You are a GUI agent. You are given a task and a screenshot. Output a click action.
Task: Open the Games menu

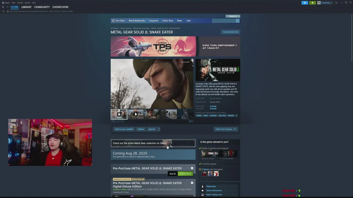[27, 3]
